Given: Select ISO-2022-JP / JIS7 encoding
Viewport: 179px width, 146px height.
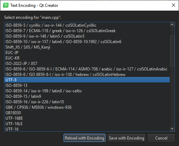Looking at the screenshot, I should point(87,64).
